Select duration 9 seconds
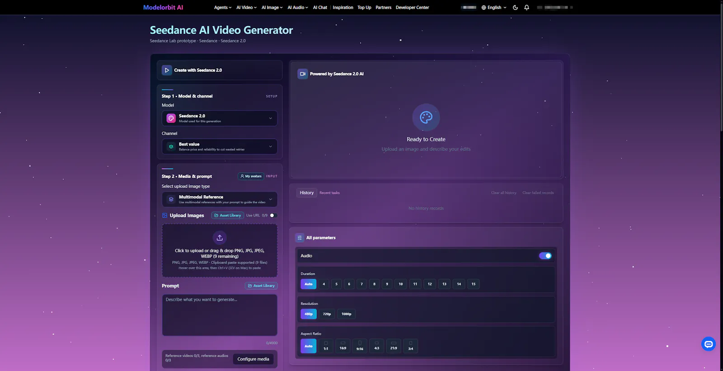Screen dimensions: 723x371 (x=387, y=284)
